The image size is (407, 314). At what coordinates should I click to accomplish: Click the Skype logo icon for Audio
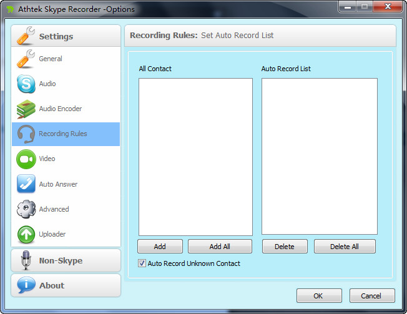(x=26, y=84)
